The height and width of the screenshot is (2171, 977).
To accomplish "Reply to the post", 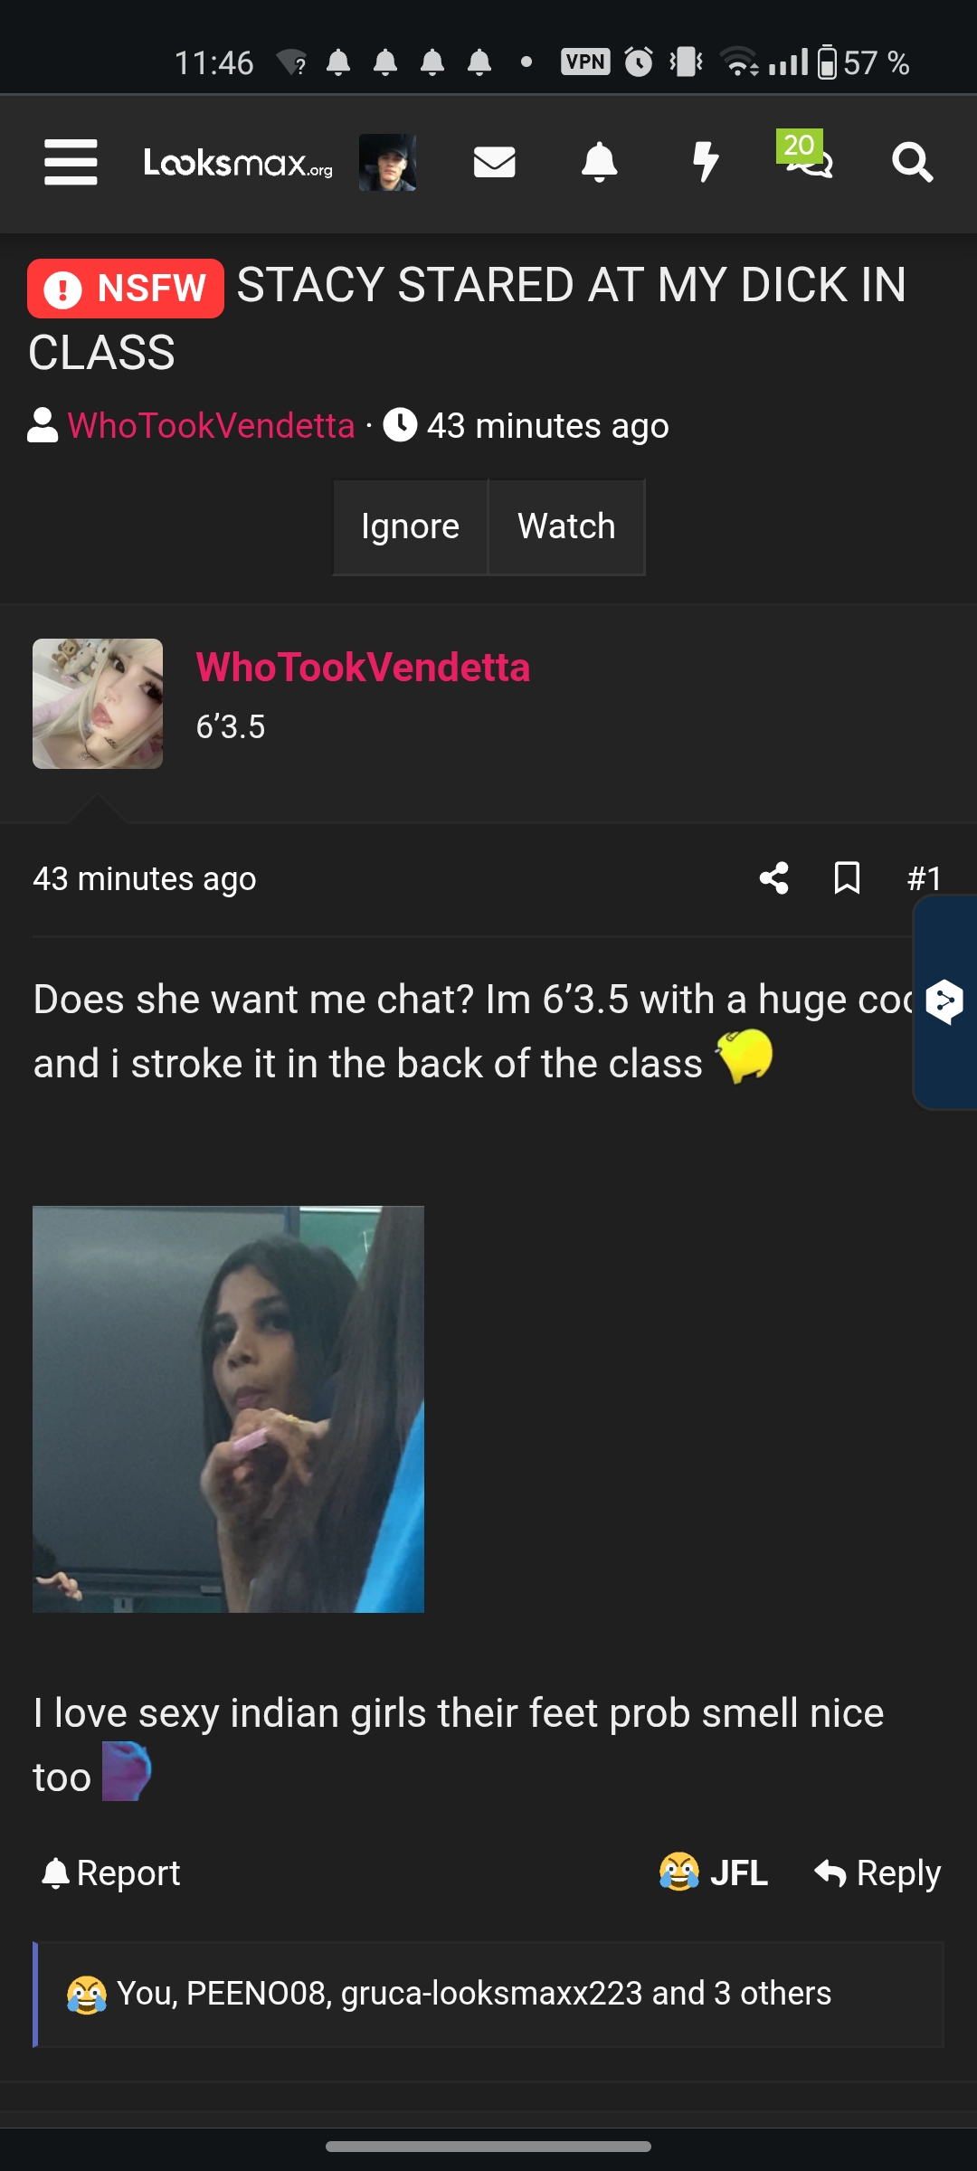I will [x=877, y=1872].
